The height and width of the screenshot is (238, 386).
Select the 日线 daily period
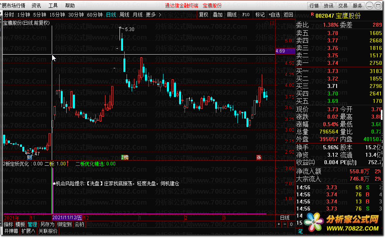[111, 15]
